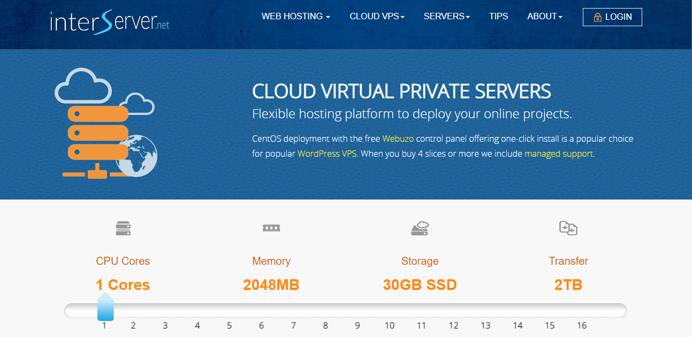Click the "2TB" transfer value
This screenshot has width=692, height=337.
(568, 285)
